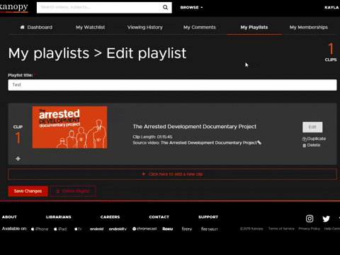Click the iPad availability logo

(60, 229)
